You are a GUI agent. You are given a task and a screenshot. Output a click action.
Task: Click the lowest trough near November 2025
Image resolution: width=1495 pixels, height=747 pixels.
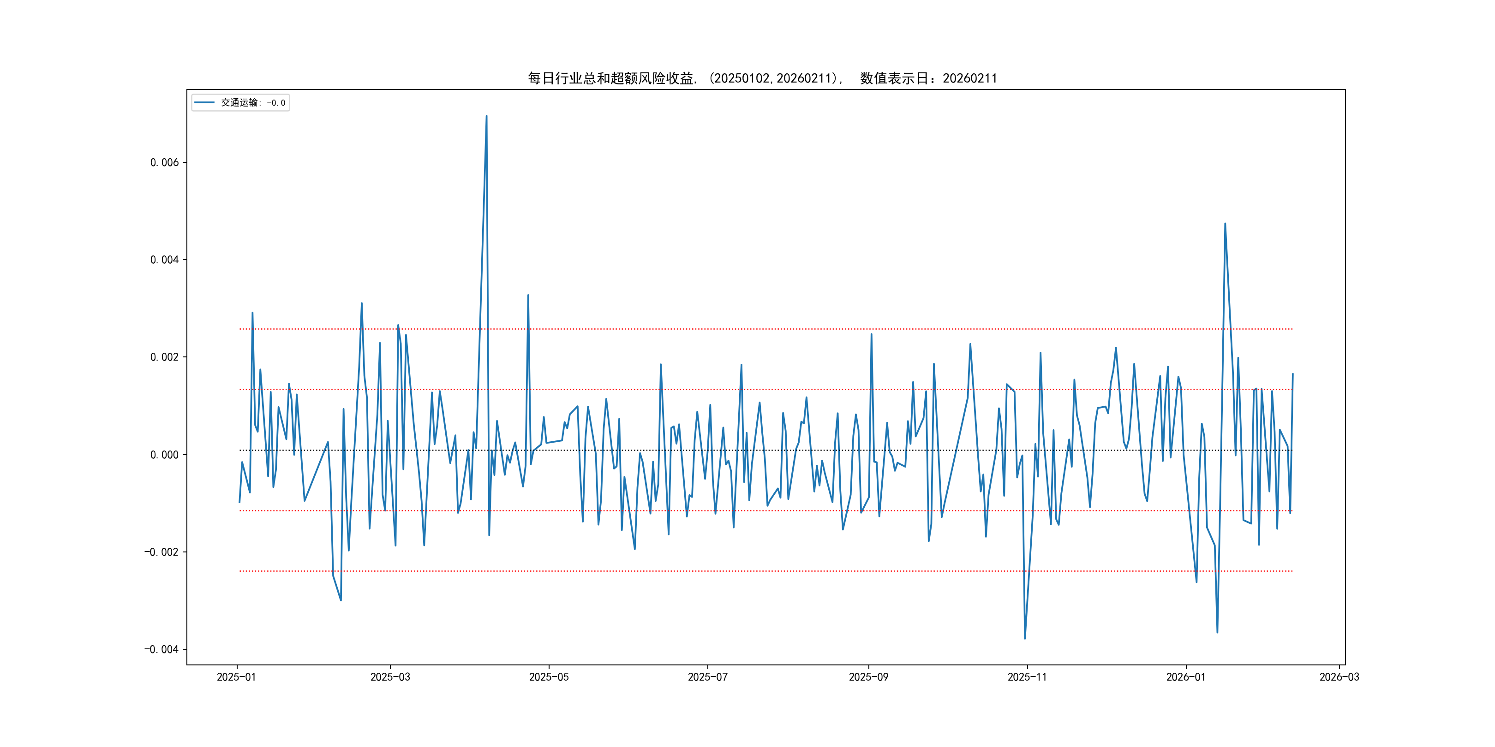[x=1025, y=638]
